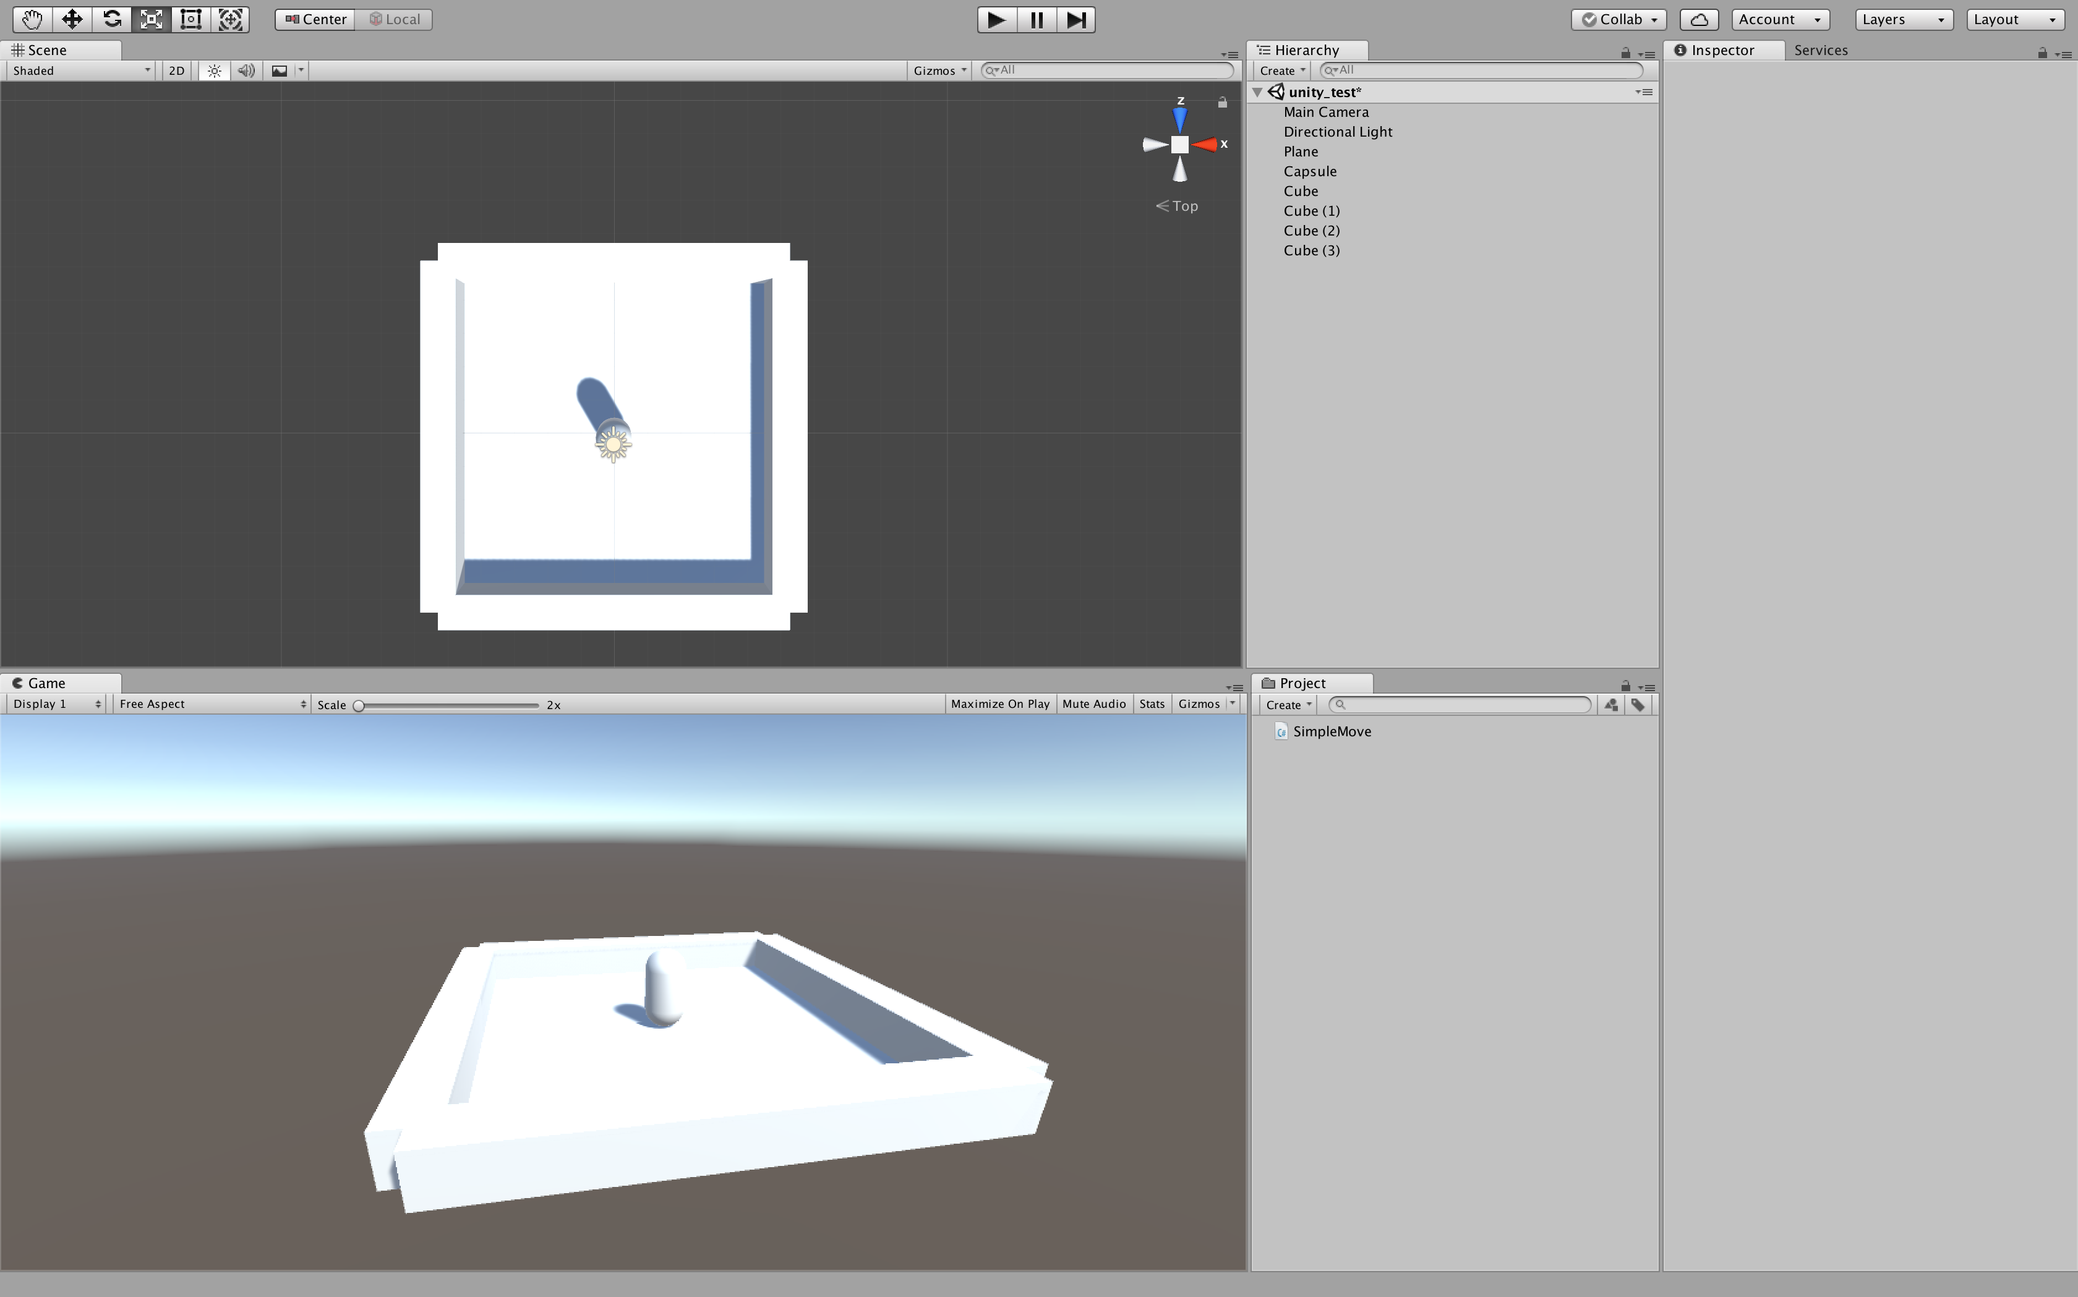Switch to the Project tab
Image resolution: width=2078 pixels, height=1297 pixels.
[1312, 683]
